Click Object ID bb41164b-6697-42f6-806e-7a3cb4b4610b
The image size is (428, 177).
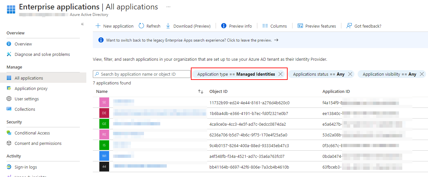pyautogui.click(x=249, y=167)
